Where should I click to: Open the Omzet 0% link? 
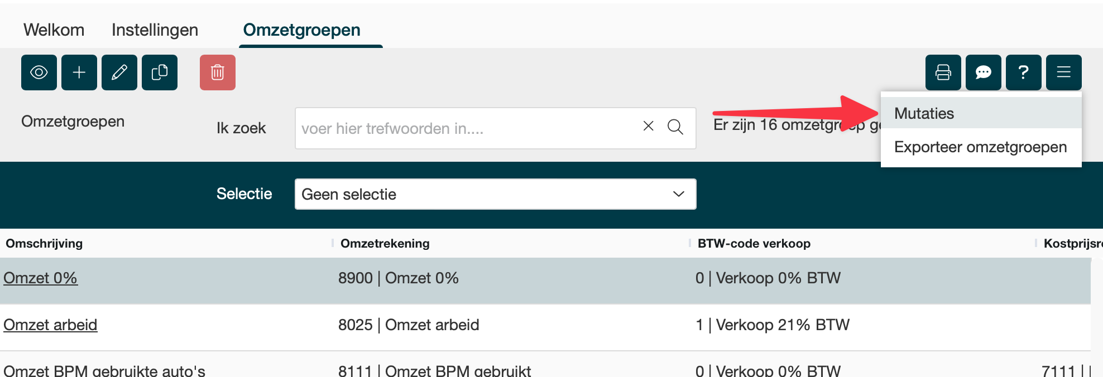[41, 278]
